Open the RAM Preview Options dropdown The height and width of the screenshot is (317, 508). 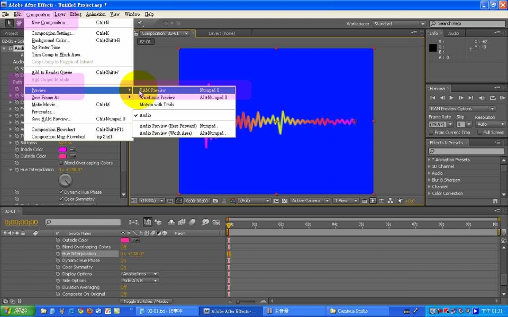[461, 109]
